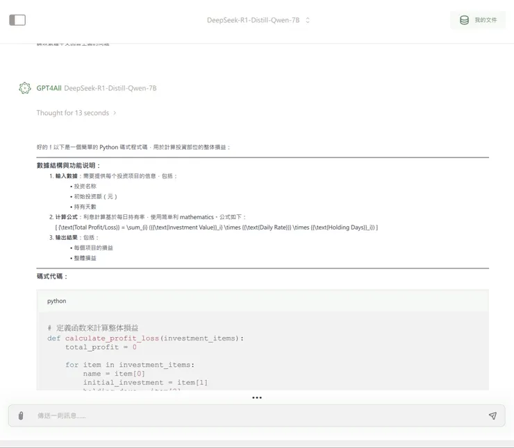Open 我的文件 LocalDocs button
The height and width of the screenshot is (448, 514).
478,20
